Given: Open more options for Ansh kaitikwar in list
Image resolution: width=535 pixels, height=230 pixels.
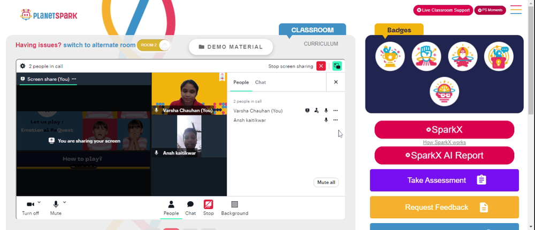Looking at the screenshot, I should point(336,120).
